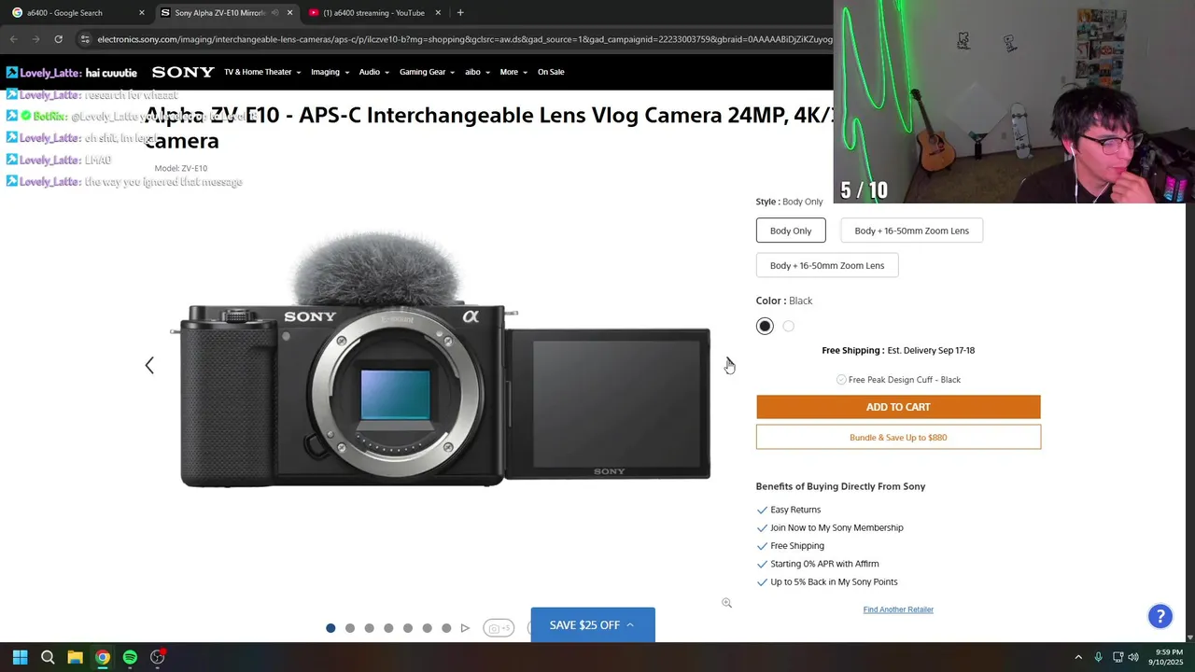Choose the White color swatch
Viewport: 1195px width, 672px height.
(x=789, y=326)
